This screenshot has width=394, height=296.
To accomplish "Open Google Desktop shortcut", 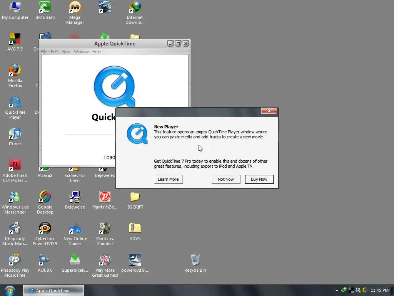I will click(x=45, y=202).
